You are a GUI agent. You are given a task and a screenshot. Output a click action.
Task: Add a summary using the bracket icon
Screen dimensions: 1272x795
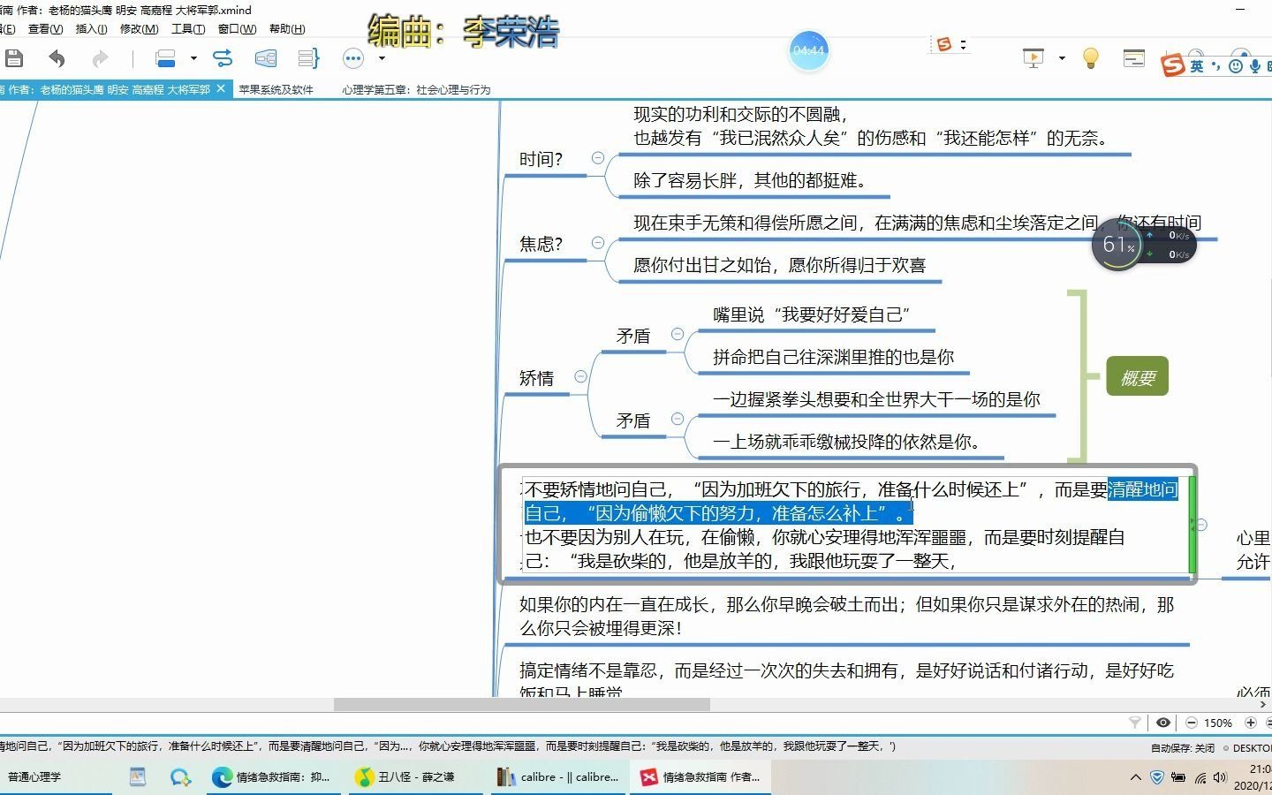point(308,58)
